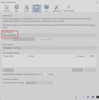Click the Character Encoding heading text

(x=10, y=79)
